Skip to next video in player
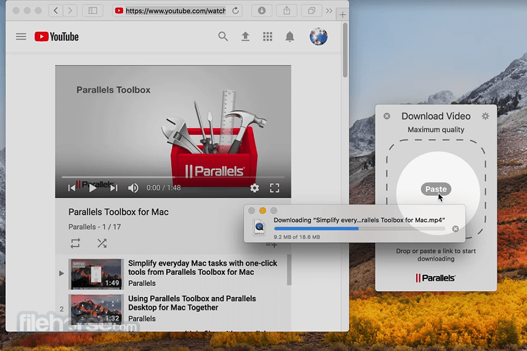 coord(114,188)
